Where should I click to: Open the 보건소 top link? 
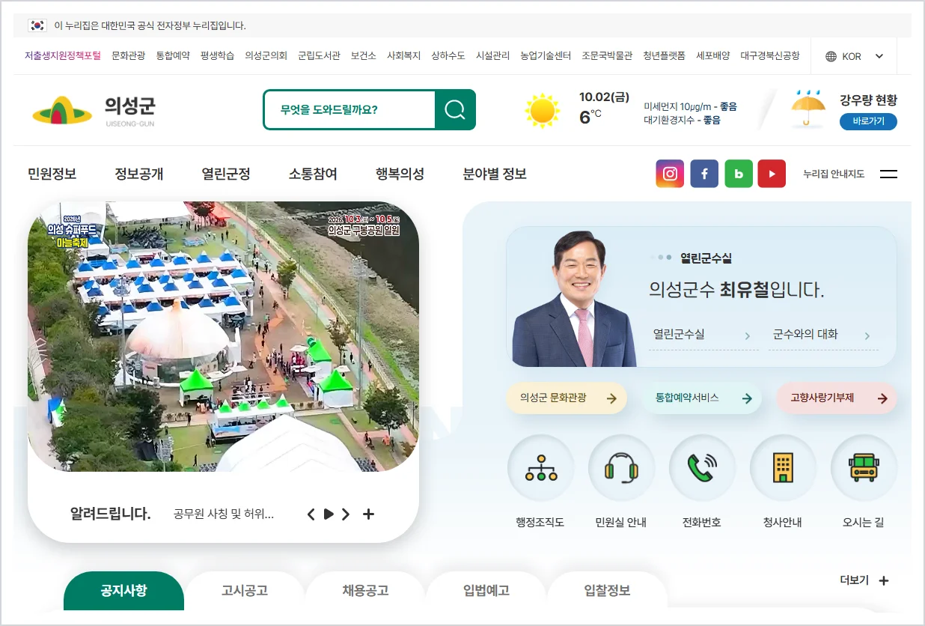pyautogui.click(x=364, y=56)
